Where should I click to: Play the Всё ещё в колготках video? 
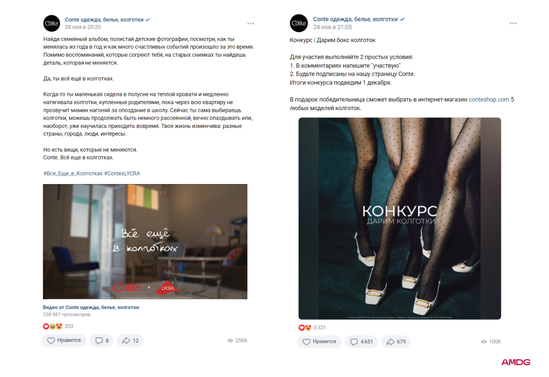click(x=145, y=242)
